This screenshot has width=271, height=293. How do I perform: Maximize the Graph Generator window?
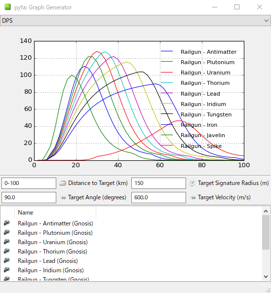point(237,7)
